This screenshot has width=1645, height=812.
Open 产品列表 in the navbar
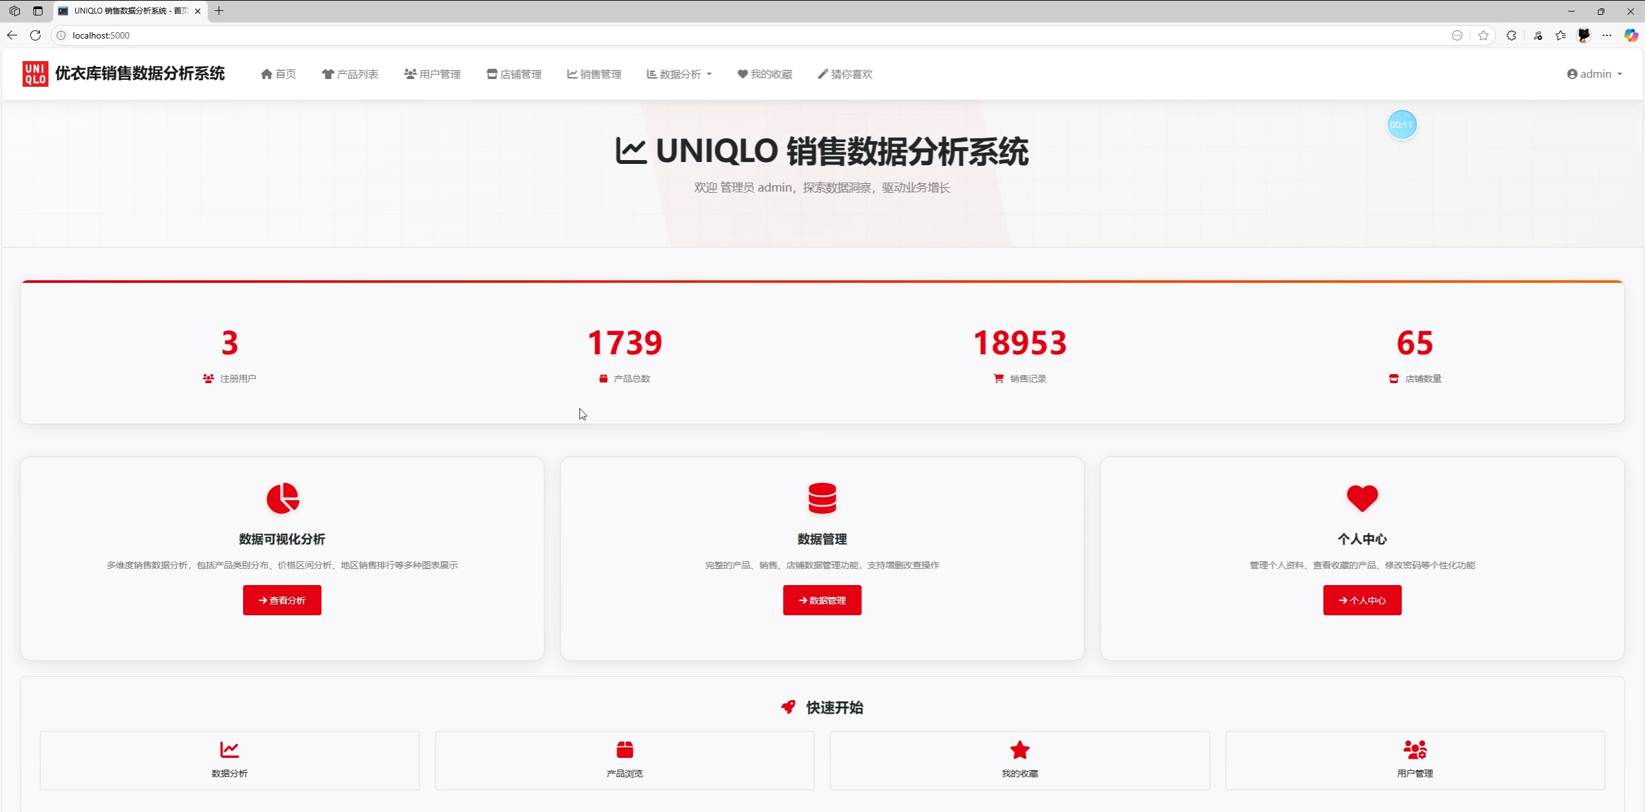click(x=350, y=74)
